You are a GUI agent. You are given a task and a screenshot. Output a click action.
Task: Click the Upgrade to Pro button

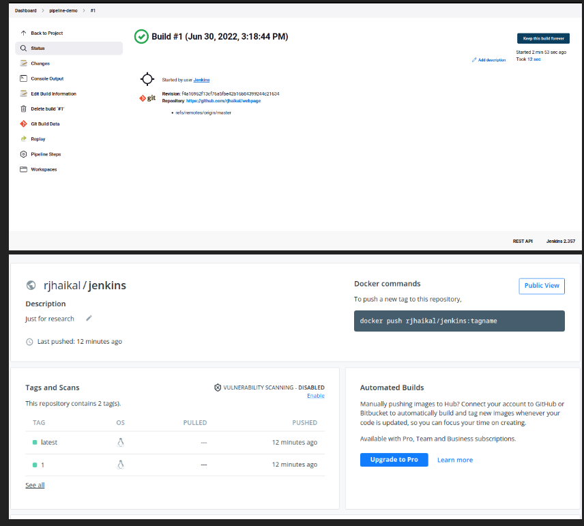[394, 460]
